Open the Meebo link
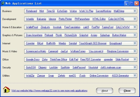 coord(62,43)
